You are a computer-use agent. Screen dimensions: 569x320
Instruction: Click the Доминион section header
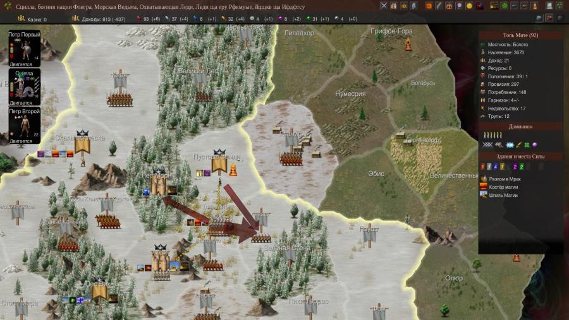coord(520,126)
